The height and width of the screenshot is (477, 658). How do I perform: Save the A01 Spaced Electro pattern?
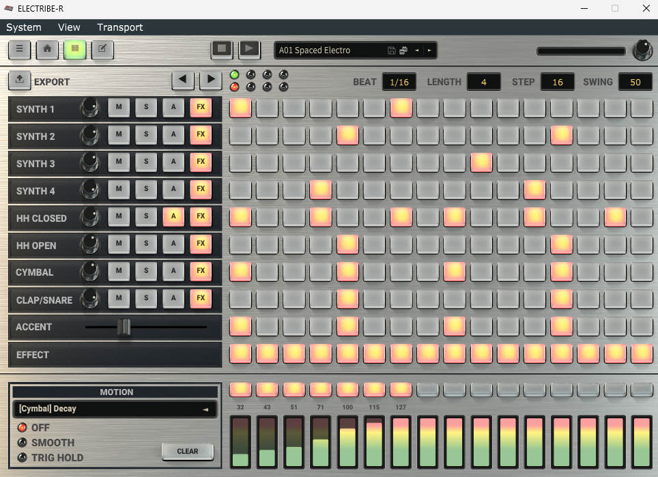[x=391, y=50]
